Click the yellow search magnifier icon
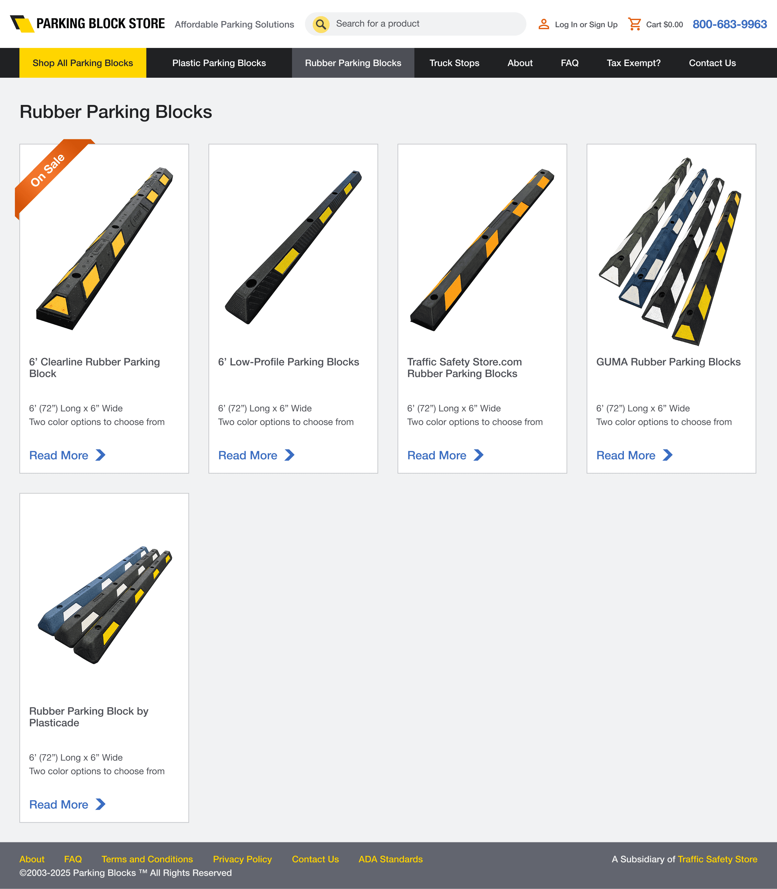This screenshot has height=889, width=777. pyautogui.click(x=321, y=24)
